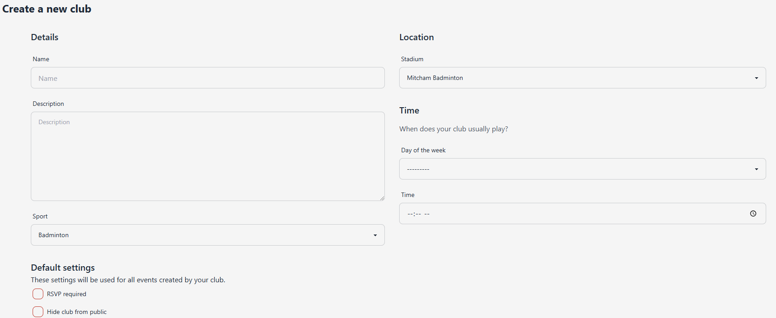The width and height of the screenshot is (776, 318).
Task: Click the Sport dropdown caret arrow
Action: coord(375,235)
